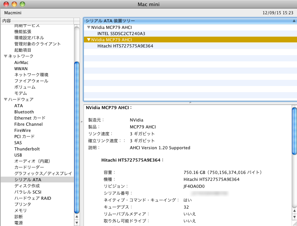The width and height of the screenshot is (297, 226).
Task: Click シリアル ATA 装置ツリー column header
Action: tap(190, 21)
